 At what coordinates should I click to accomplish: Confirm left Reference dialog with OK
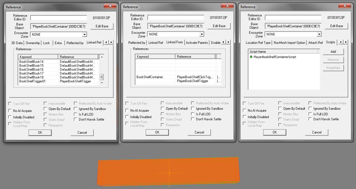[40, 133]
